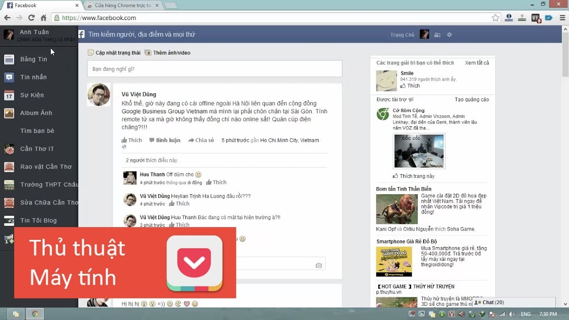
Task: Open the Cờ Rôm Cộng sponsored page
Action: [409, 110]
